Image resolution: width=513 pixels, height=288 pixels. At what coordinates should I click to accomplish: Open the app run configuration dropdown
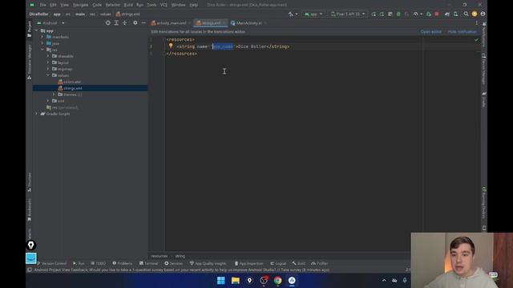pos(313,14)
